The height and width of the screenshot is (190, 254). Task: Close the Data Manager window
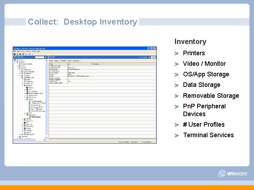155,48
